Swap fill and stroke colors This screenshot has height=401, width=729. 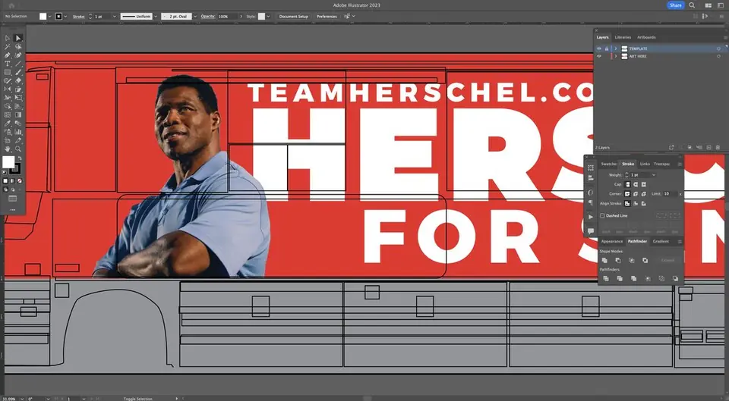20,158
